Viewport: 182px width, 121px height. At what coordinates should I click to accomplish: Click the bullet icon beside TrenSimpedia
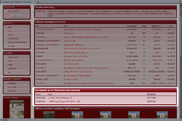tap(6, 38)
